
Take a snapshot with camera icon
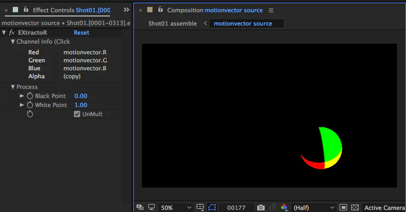(x=261, y=208)
